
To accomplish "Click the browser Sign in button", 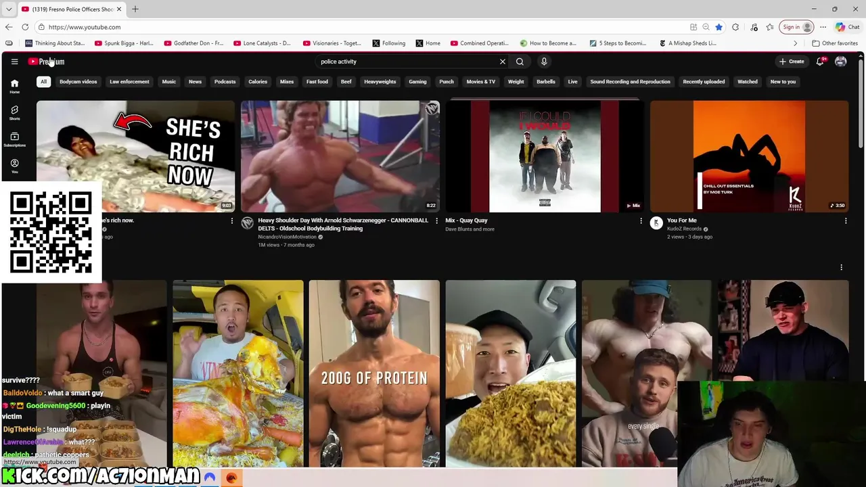I will coord(797,27).
